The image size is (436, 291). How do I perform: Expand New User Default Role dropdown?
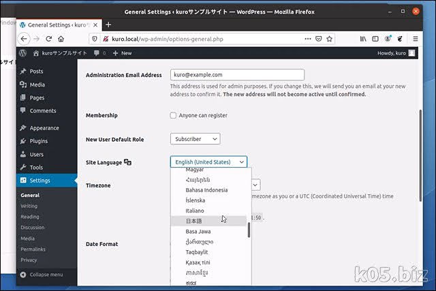[196, 139]
